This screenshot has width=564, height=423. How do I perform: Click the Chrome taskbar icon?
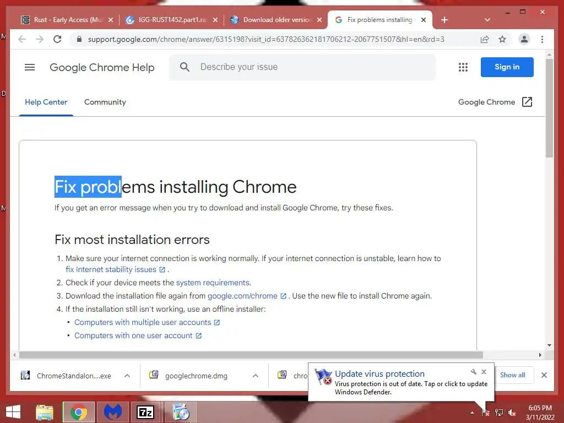click(79, 412)
